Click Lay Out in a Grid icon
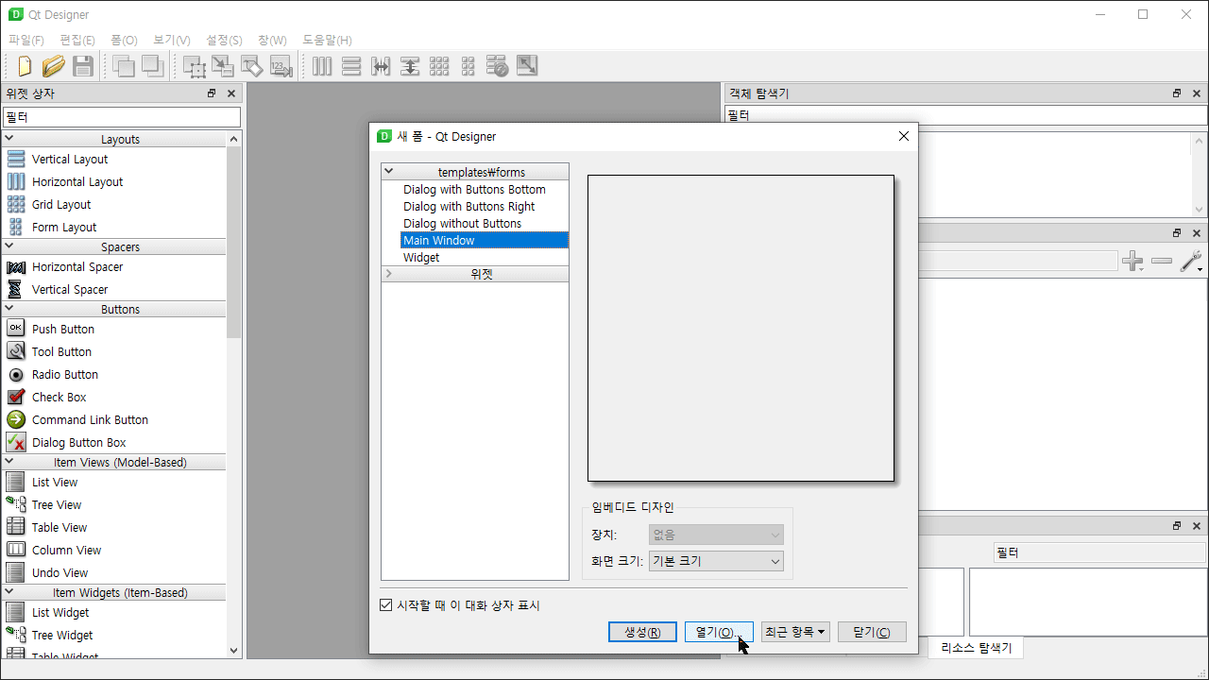This screenshot has height=680, width=1209. click(439, 66)
